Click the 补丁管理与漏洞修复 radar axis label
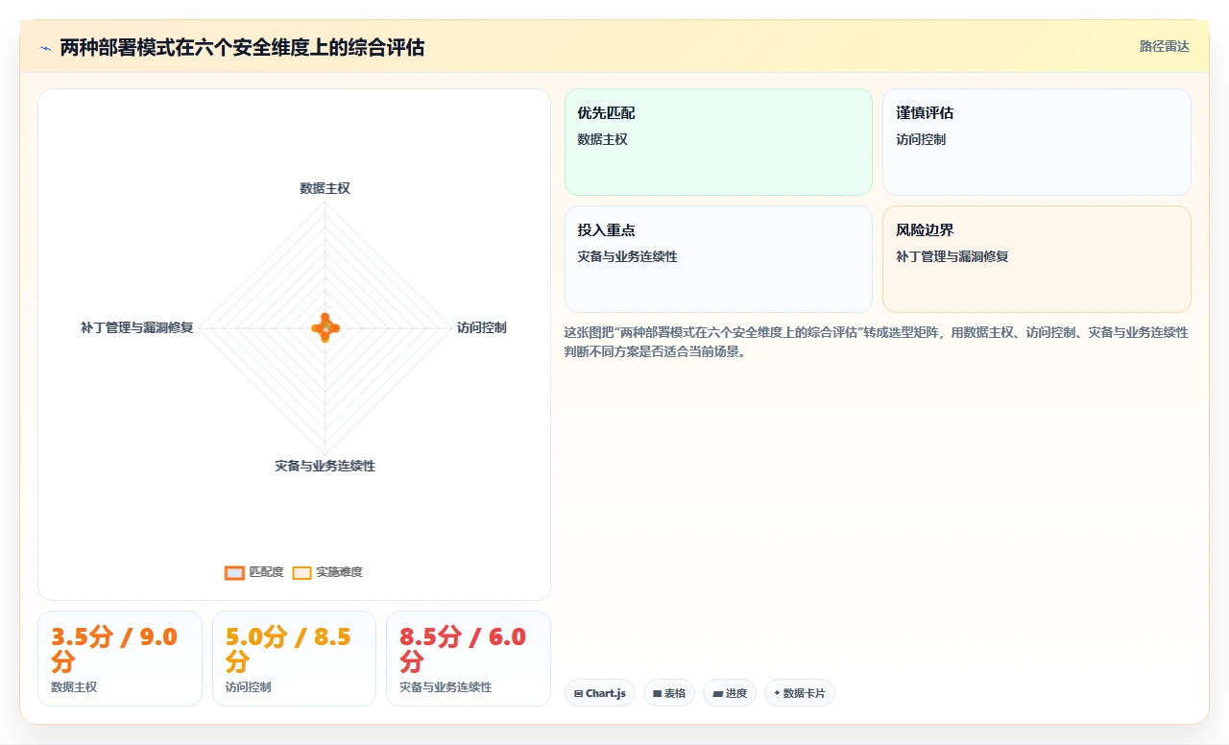Image resolution: width=1229 pixels, height=745 pixels. pyautogui.click(x=137, y=327)
